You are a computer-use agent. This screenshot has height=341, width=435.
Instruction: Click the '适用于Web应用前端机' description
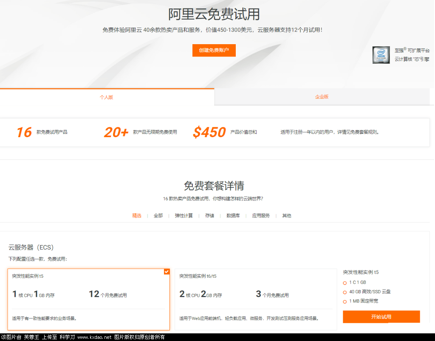click(249, 318)
